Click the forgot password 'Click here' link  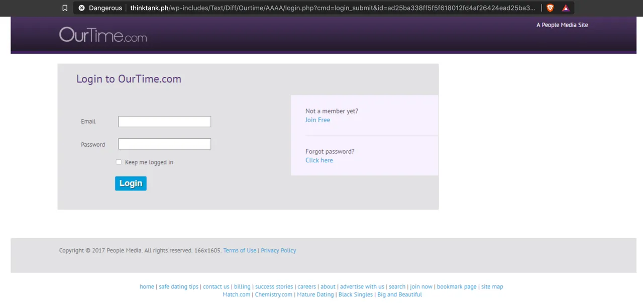tap(319, 160)
